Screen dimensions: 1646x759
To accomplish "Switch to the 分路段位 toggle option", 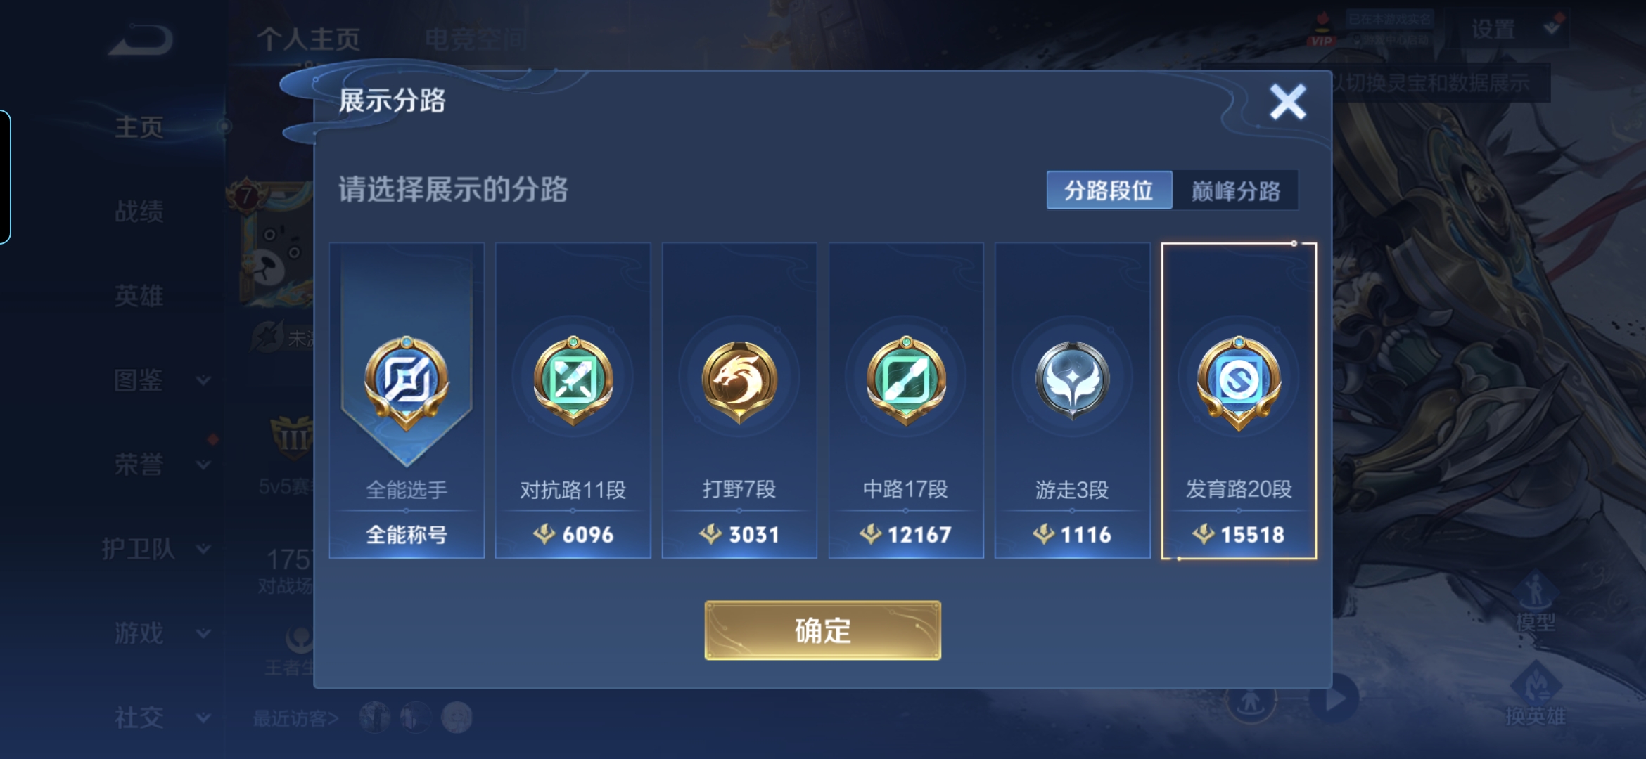I will pyautogui.click(x=1109, y=190).
